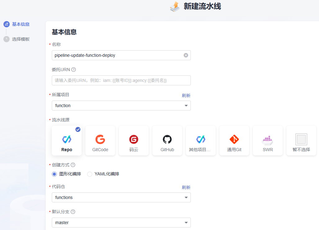Select SWR as the pipeline source
The image size is (319, 230).
267,140
